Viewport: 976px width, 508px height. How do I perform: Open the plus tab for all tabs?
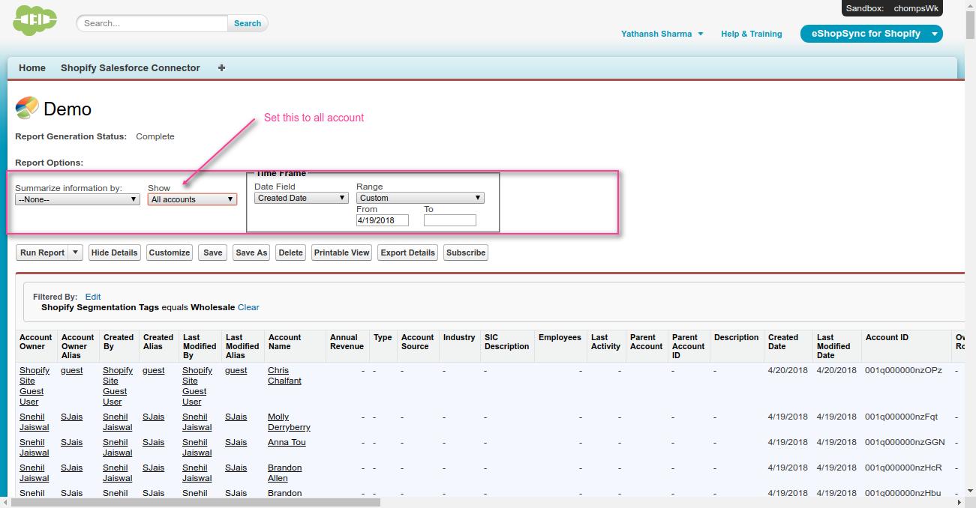coord(221,67)
